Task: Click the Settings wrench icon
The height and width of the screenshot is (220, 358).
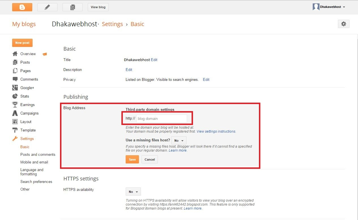Action: click(15, 139)
